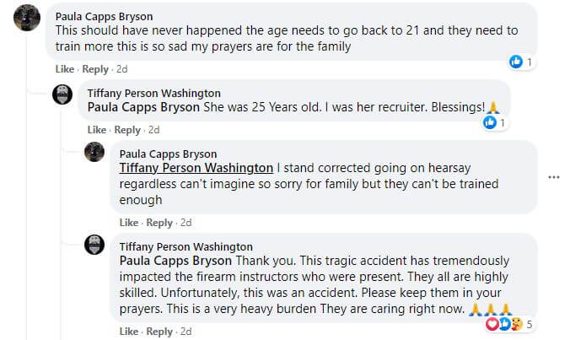The width and height of the screenshot is (570, 340).
Task: Open like reaction on recruiter reply
Action: point(494,123)
